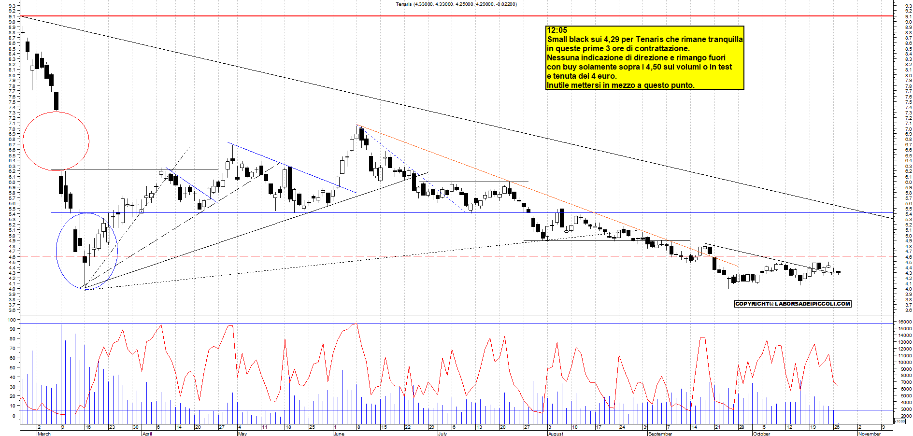The width and height of the screenshot is (913, 436).
Task: Select the blue horizontal line at 5.4
Action: coord(472,212)
